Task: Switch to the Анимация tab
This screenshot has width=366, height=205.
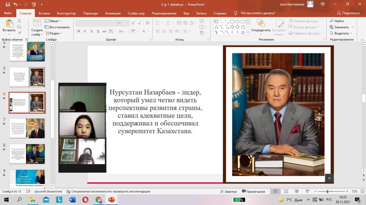Action: (113, 13)
